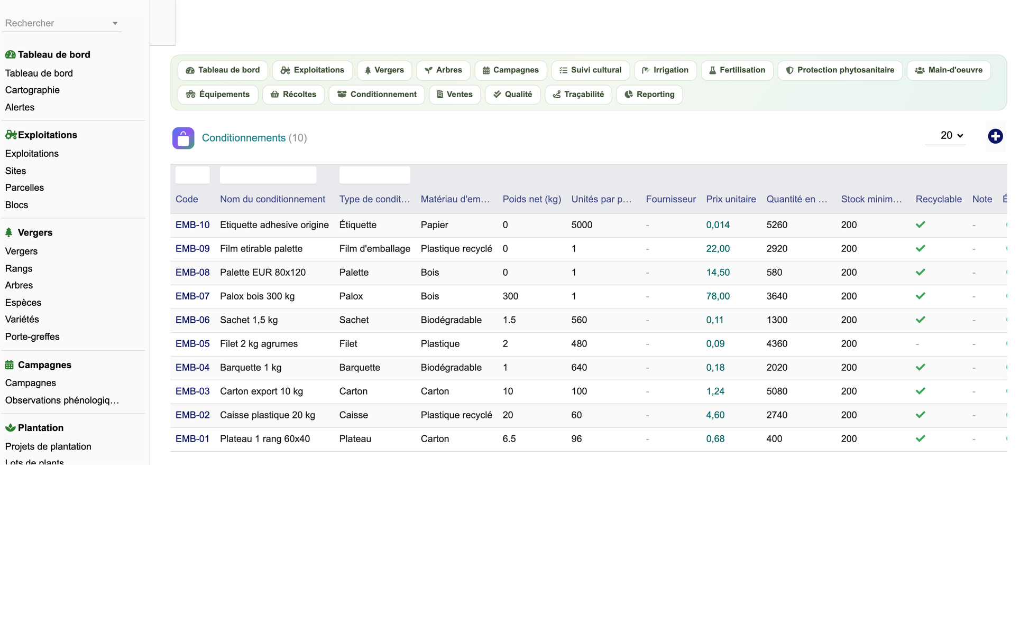Open the Exploitations top tab

(x=312, y=70)
